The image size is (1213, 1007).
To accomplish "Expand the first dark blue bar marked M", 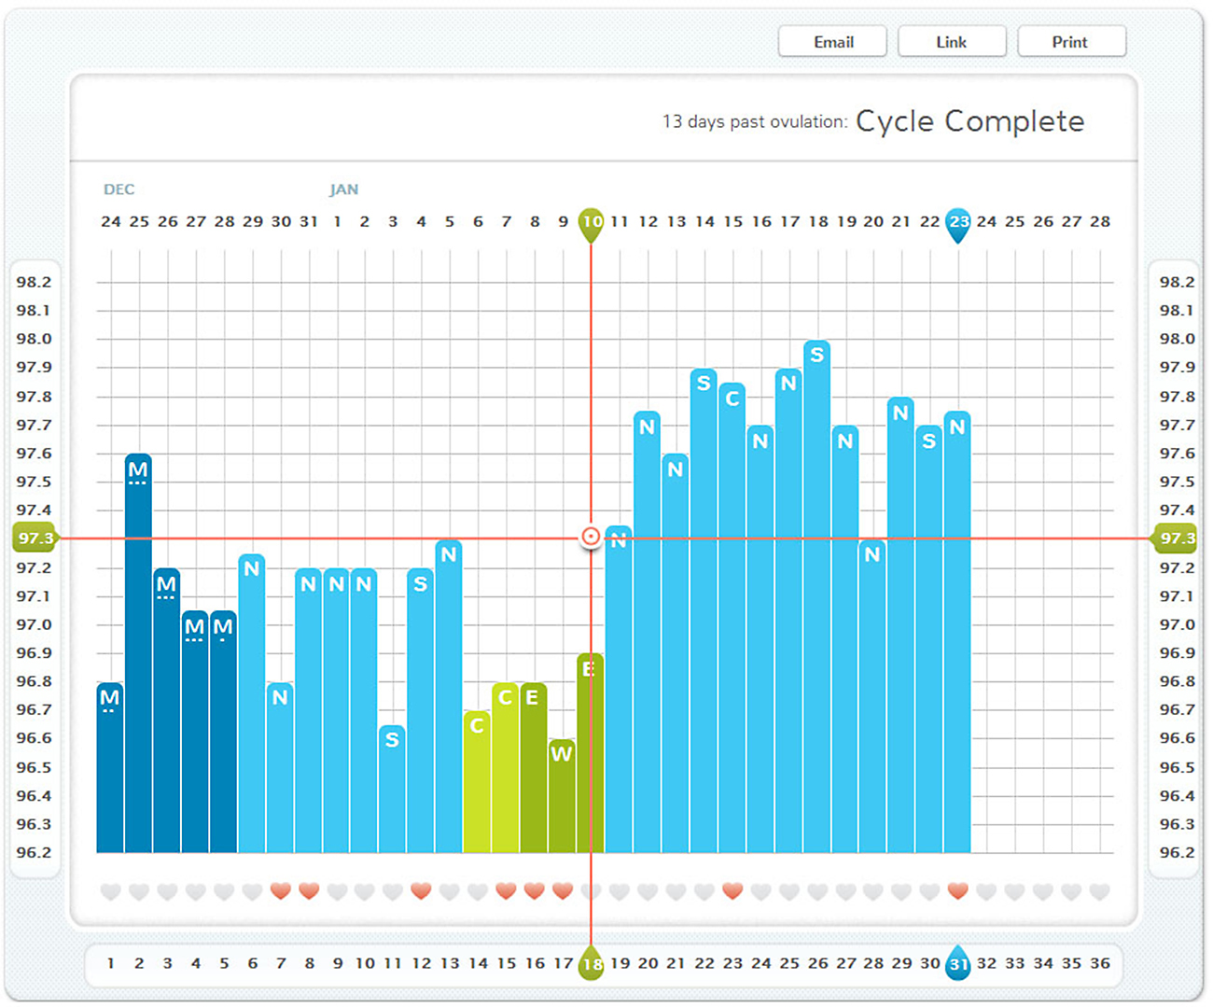I will pyautogui.click(x=108, y=695).
